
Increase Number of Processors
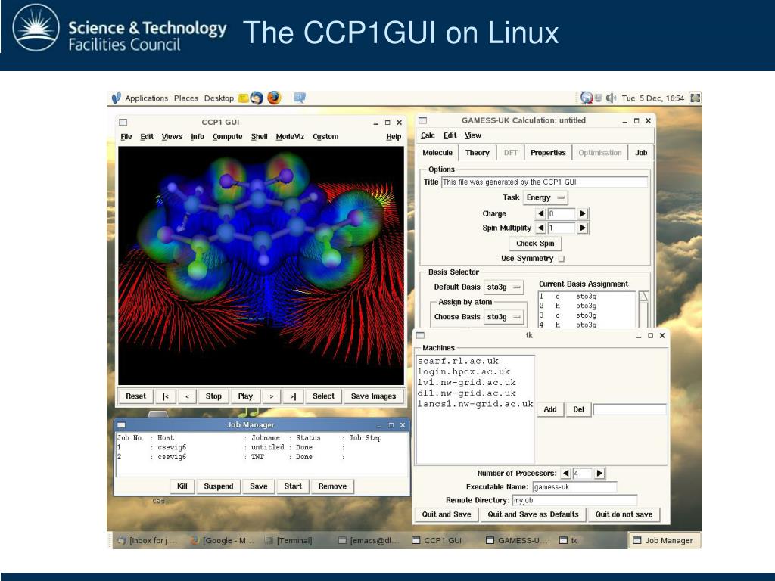point(599,474)
